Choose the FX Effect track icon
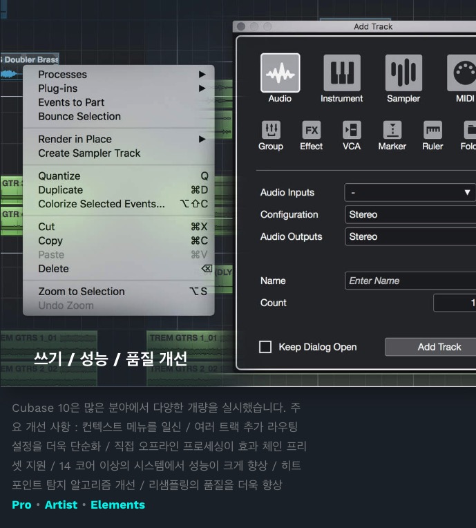The height and width of the screenshot is (528, 476). (x=312, y=130)
